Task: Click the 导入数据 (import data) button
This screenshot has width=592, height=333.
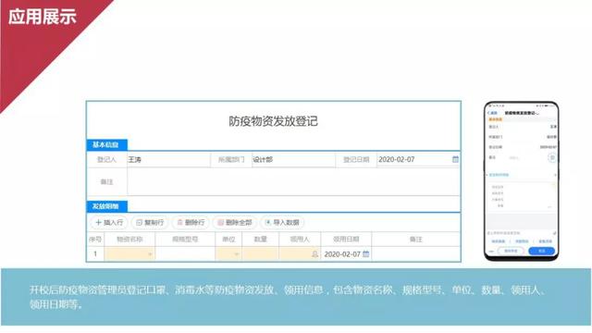Action: coord(282,222)
